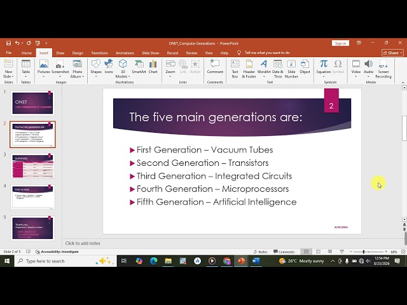This screenshot has width=407, height=305.
Task: Adjust the zoom slider handle
Action: click(364, 252)
